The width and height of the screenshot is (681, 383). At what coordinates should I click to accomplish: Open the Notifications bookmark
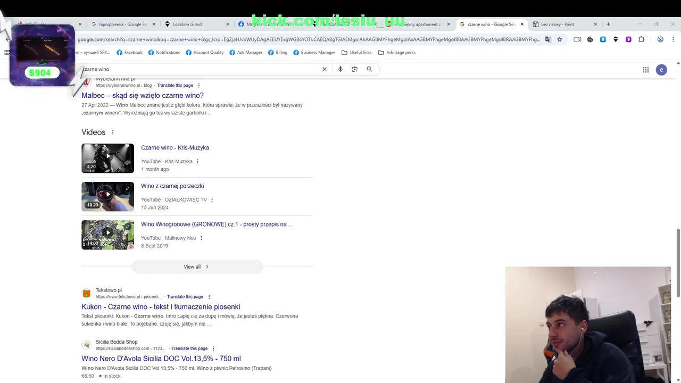pos(164,52)
